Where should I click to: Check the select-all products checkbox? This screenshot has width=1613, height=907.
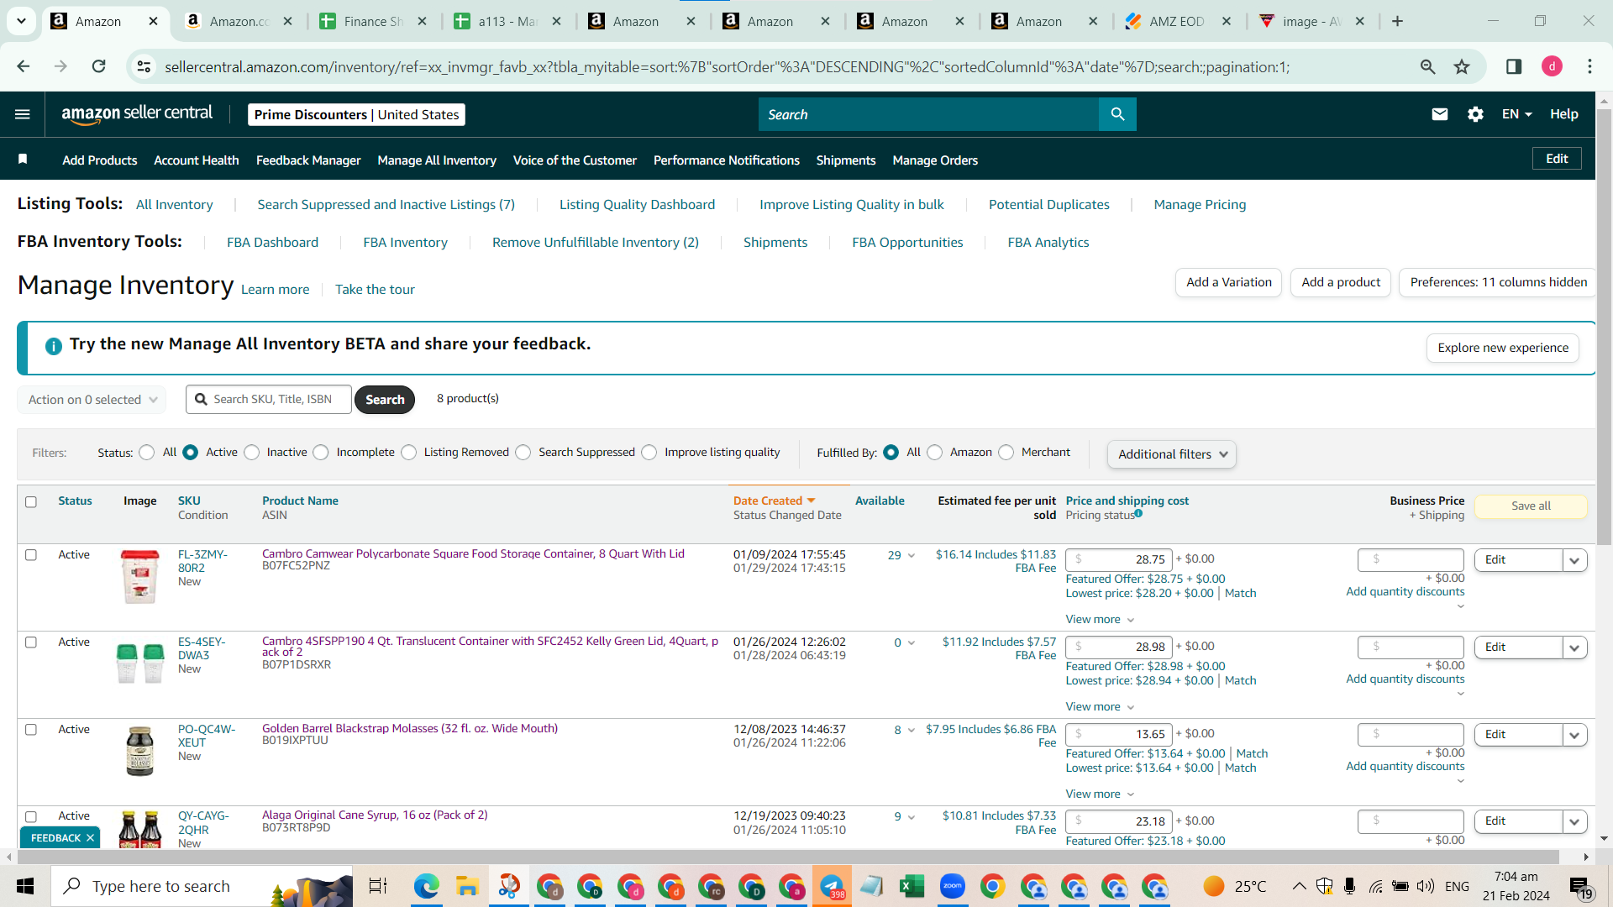coord(31,502)
